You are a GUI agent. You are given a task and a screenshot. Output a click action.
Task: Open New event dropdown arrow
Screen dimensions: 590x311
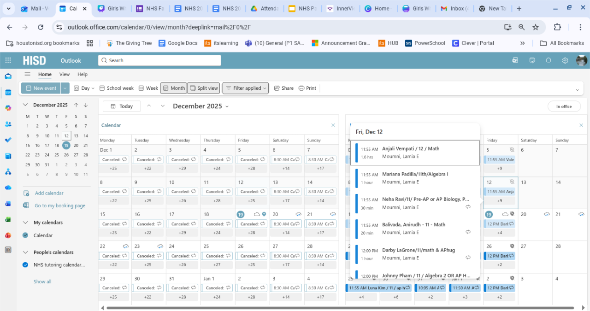pos(65,88)
